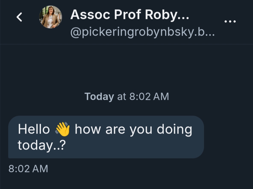Tap the "Today at 8:02 AM" date separator
Image resolution: width=253 pixels, height=189 pixels.
click(126, 96)
